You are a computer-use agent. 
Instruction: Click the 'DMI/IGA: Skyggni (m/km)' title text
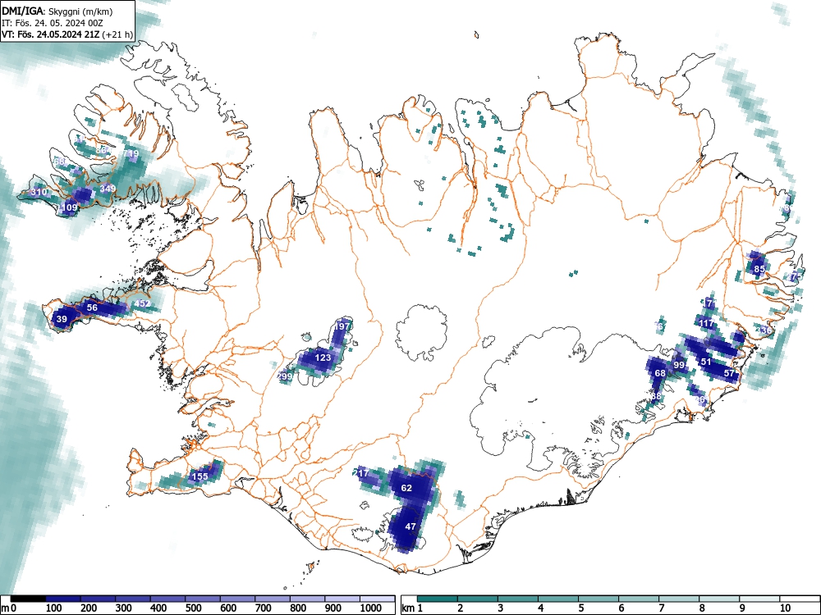pos(57,11)
